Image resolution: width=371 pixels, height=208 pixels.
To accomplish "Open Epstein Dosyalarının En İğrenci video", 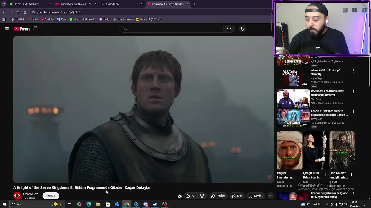I will 330,195.
